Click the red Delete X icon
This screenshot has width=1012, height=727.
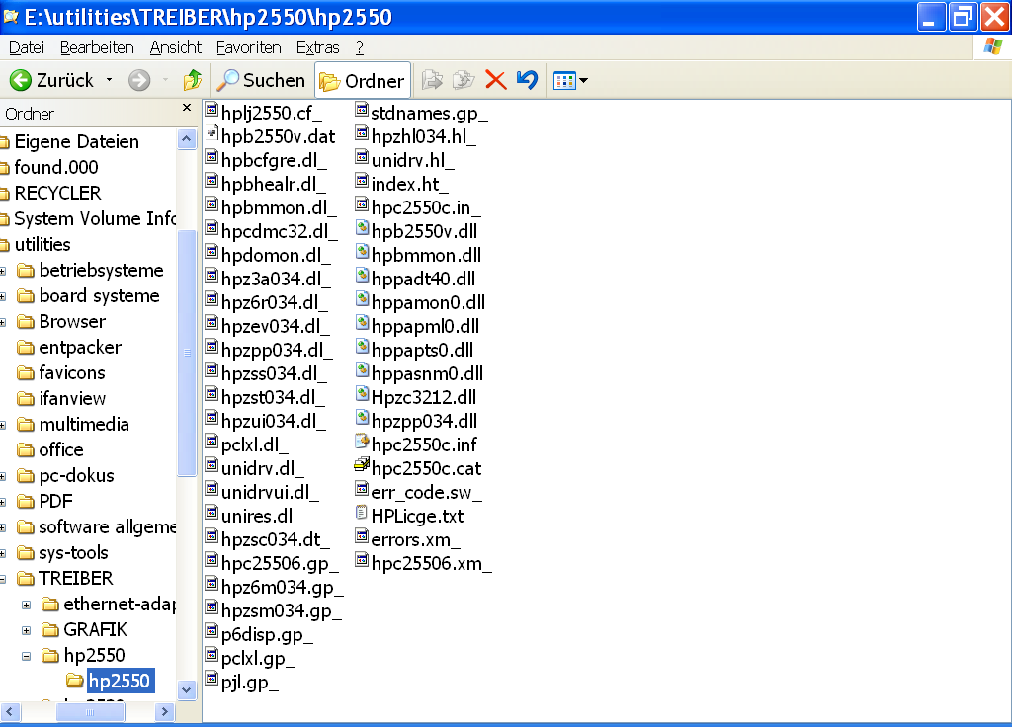(495, 80)
